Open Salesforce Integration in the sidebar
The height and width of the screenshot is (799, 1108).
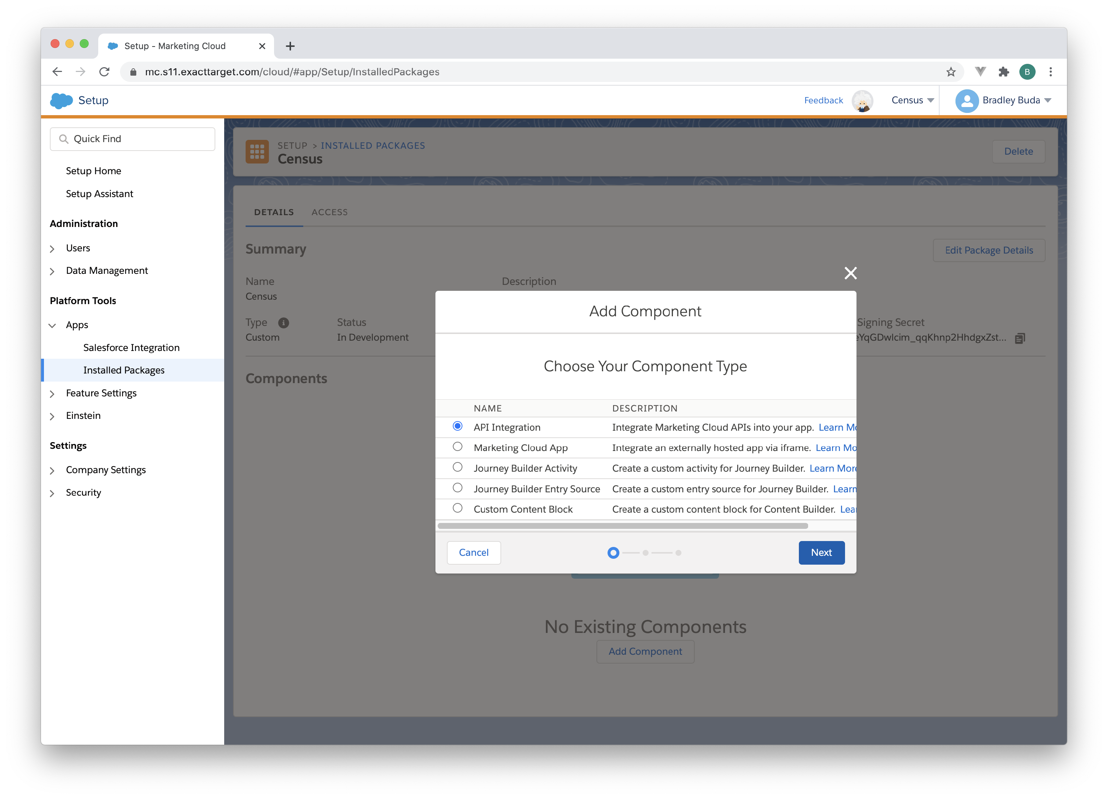coord(131,348)
